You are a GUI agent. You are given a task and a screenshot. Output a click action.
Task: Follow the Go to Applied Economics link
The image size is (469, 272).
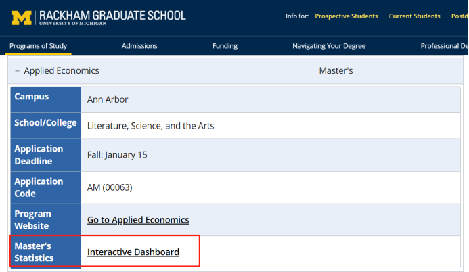tap(138, 220)
